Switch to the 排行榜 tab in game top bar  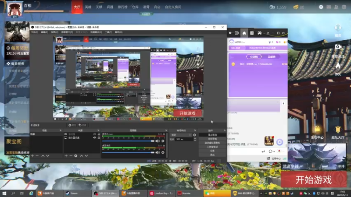click(122, 7)
